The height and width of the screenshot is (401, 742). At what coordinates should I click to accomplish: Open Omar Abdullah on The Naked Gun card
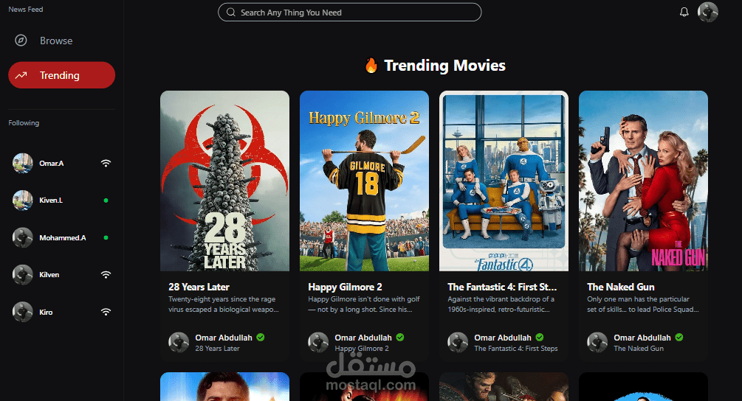[x=642, y=338]
